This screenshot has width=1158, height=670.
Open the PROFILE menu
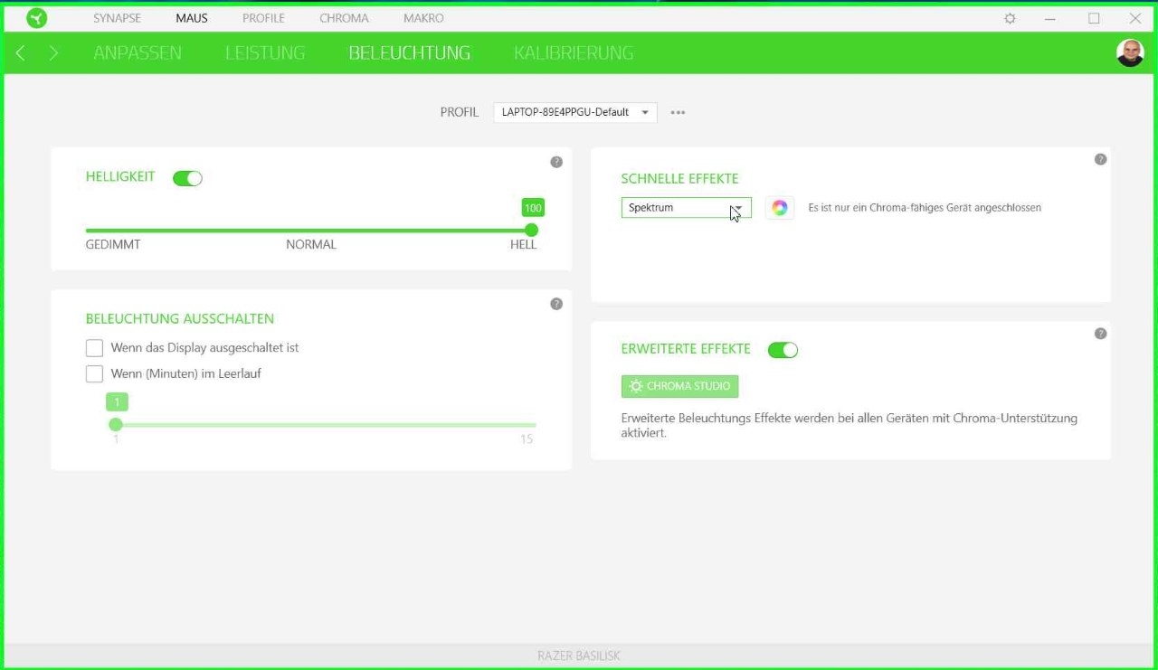click(x=263, y=18)
